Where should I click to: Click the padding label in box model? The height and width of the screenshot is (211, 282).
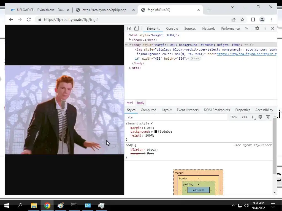[188, 184]
